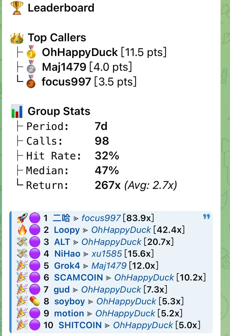Viewport: 230px width, 336px height.
Task: Open the ALT token link
Action: (x=62, y=242)
